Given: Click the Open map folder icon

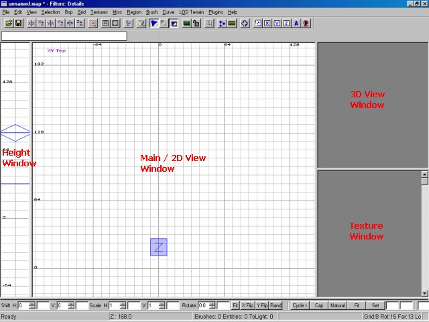Looking at the screenshot, I should point(9,23).
